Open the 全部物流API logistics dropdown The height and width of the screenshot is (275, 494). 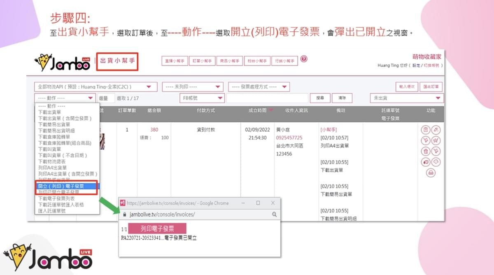tap(96, 87)
